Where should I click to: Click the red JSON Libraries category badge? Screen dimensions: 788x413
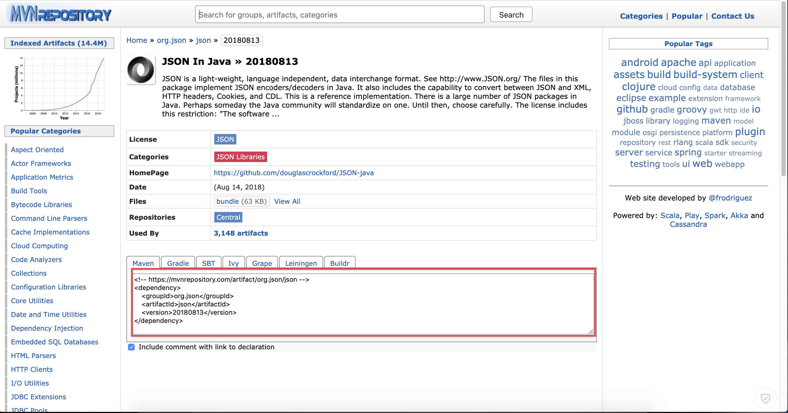click(240, 157)
